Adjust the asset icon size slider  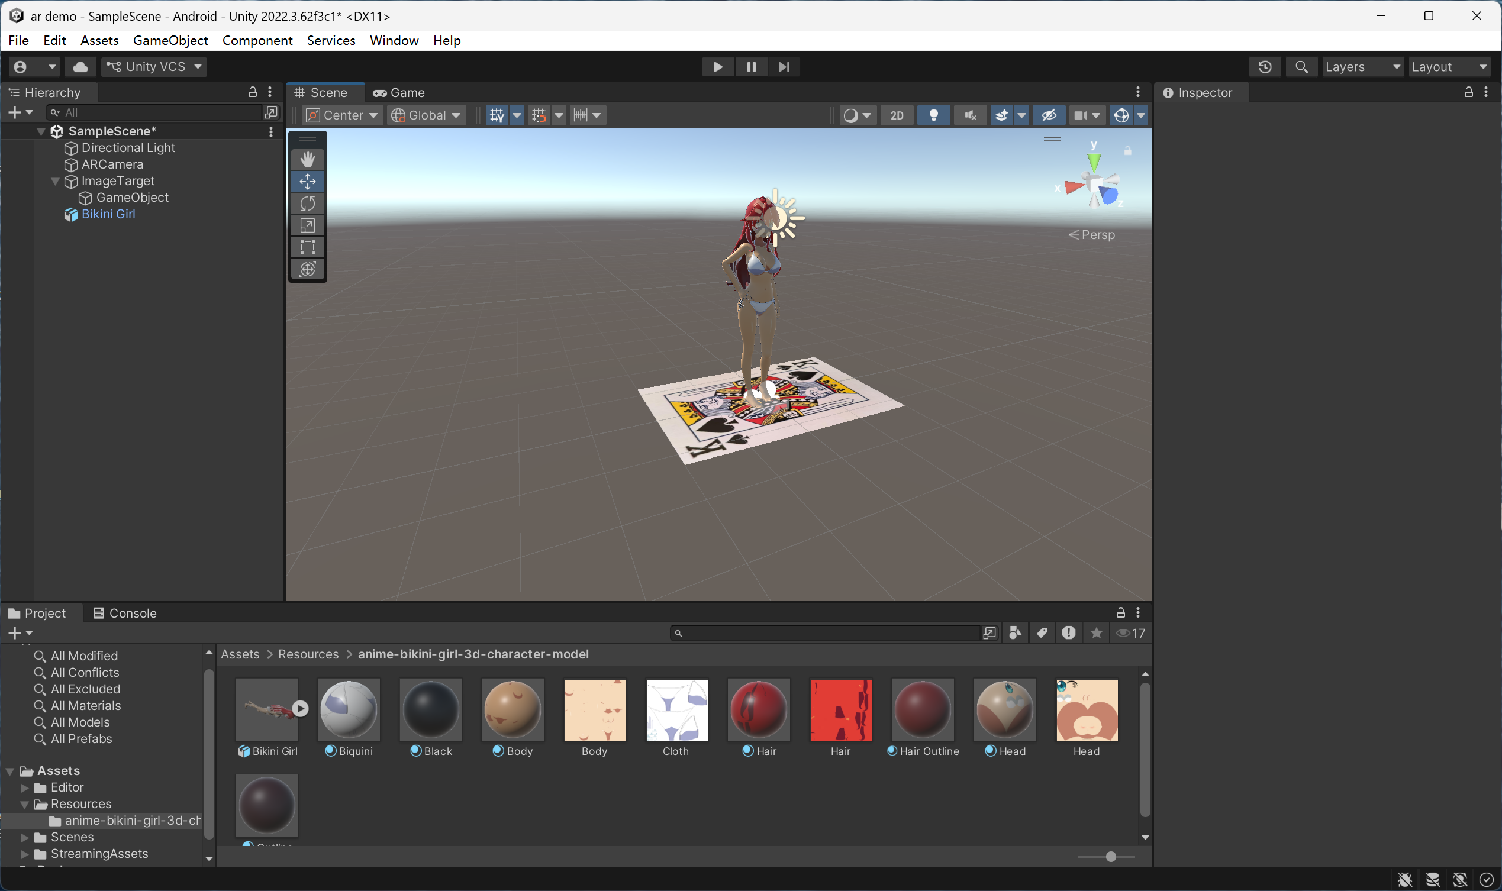click(x=1110, y=856)
